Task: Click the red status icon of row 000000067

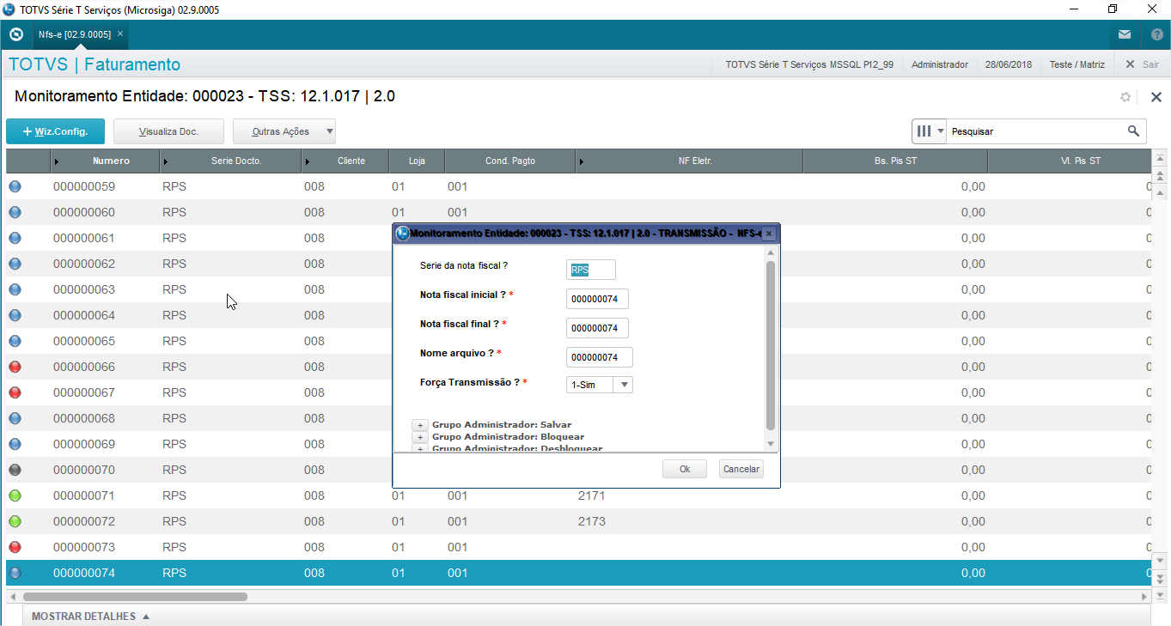Action: [x=15, y=392]
